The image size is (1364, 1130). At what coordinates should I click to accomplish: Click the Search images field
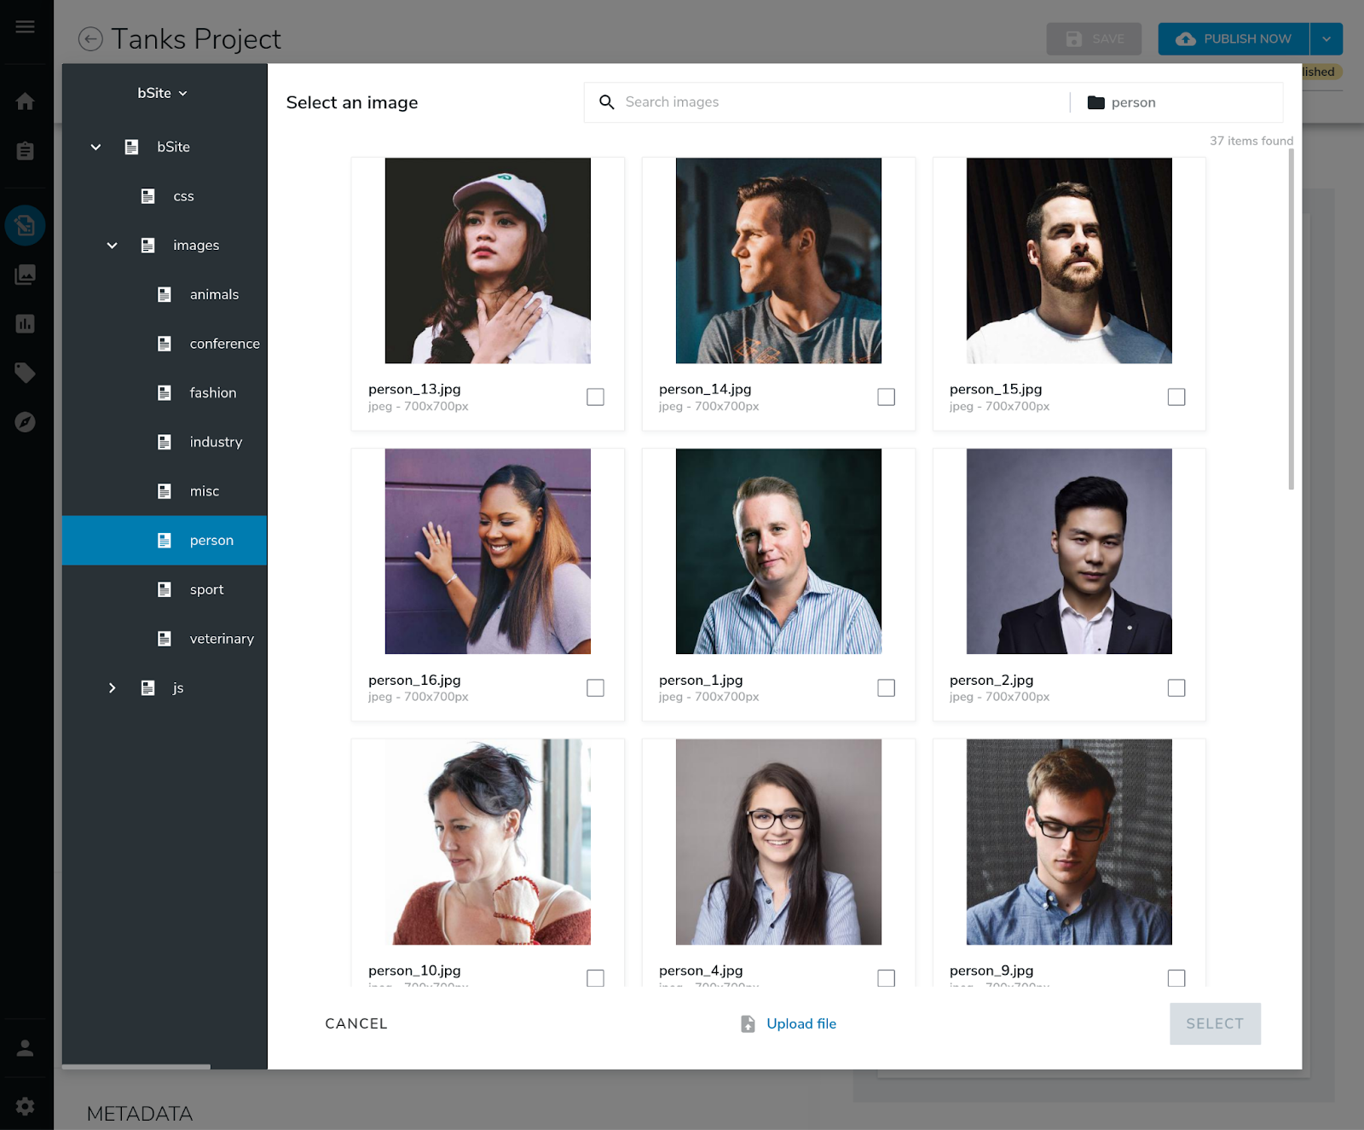[x=835, y=102]
